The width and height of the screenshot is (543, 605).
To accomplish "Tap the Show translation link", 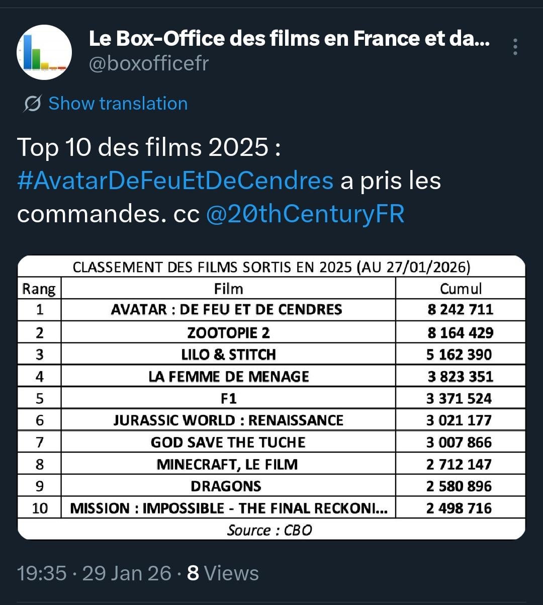I will (x=118, y=104).
